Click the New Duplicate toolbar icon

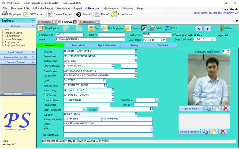pyautogui.click(x=41, y=28)
